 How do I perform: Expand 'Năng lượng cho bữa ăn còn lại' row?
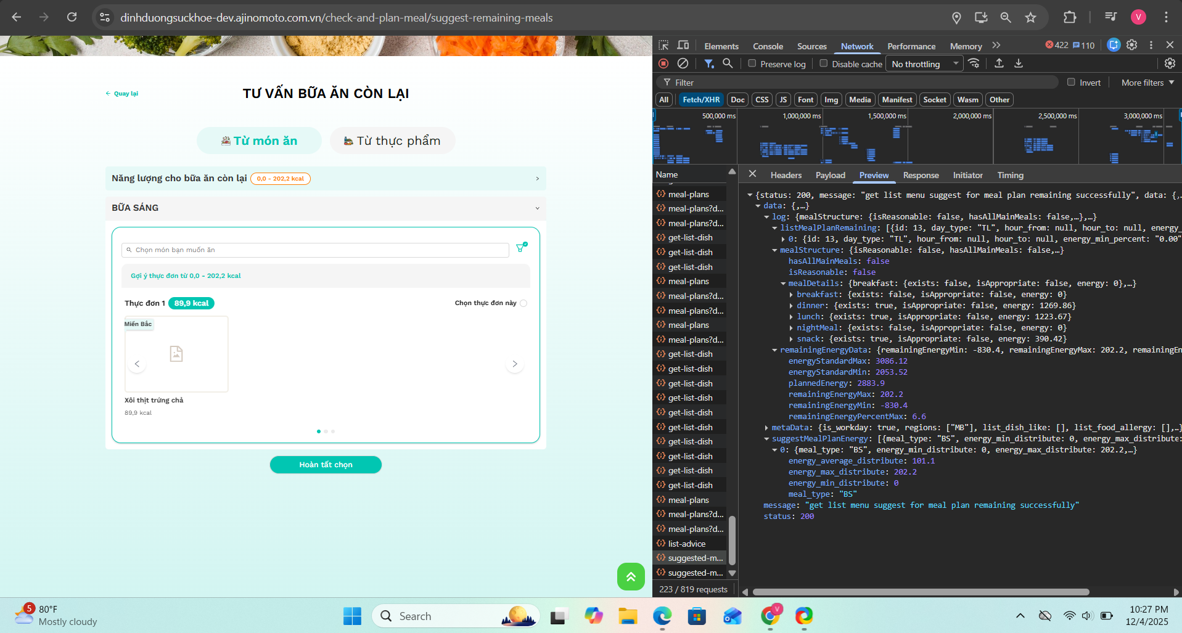pyautogui.click(x=326, y=178)
